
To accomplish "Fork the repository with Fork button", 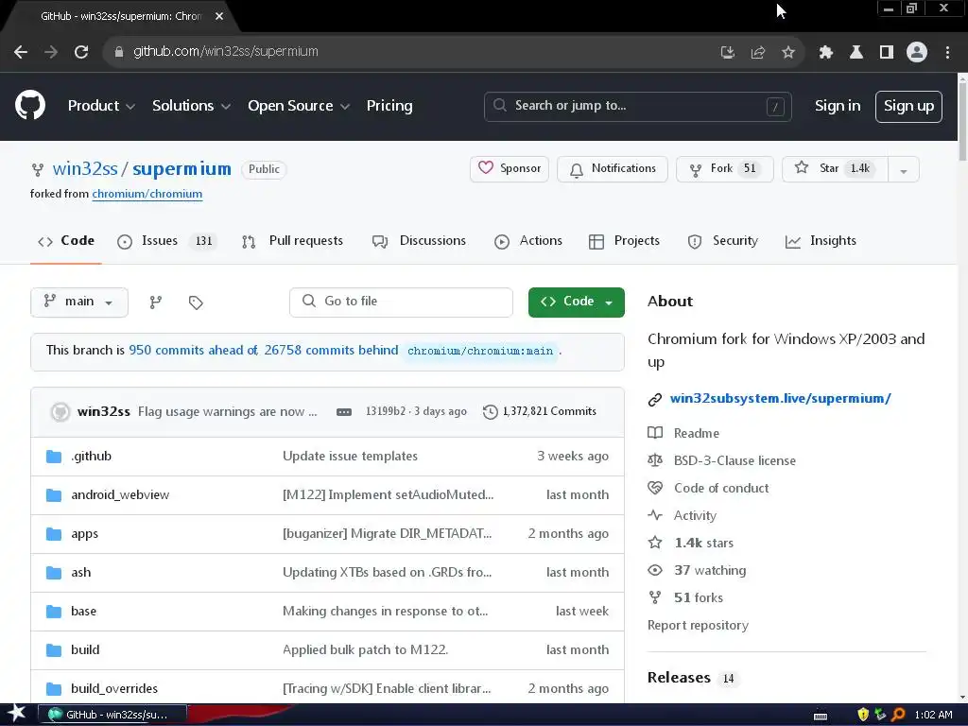I will pyautogui.click(x=725, y=169).
